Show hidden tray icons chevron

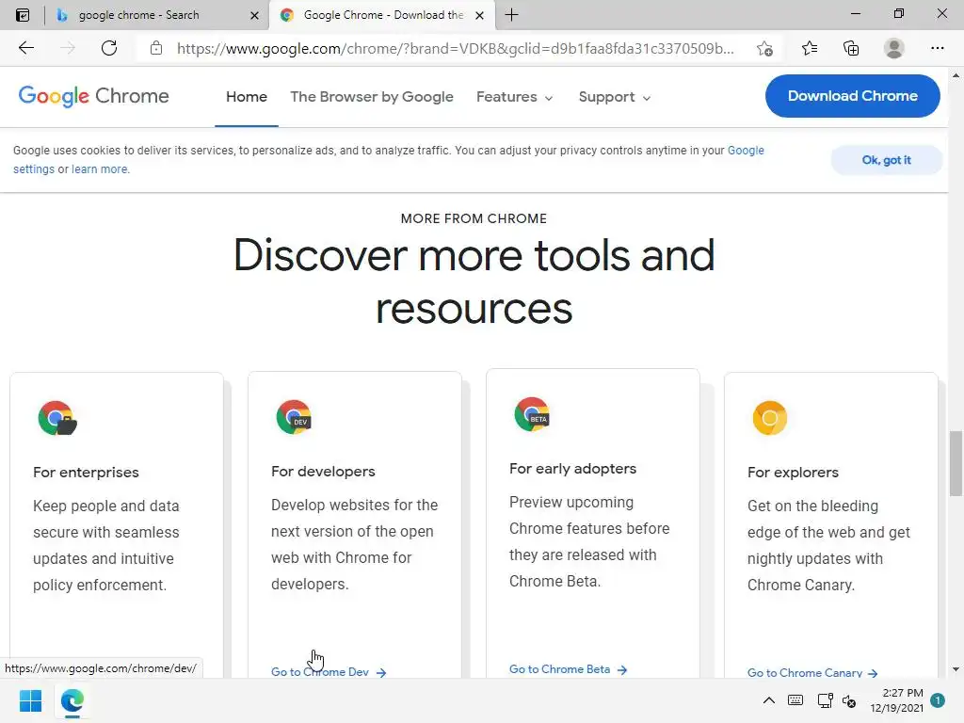768,700
